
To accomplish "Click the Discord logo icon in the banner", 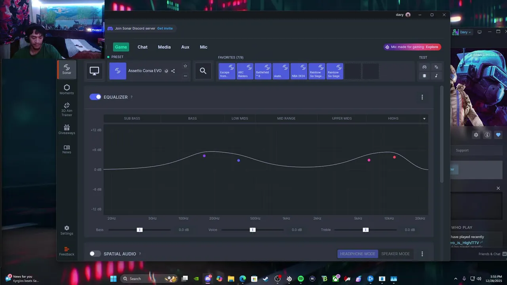I will pos(110,28).
